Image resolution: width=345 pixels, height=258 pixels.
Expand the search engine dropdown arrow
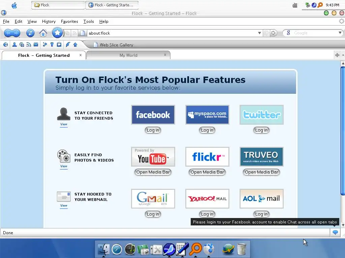(340, 33)
